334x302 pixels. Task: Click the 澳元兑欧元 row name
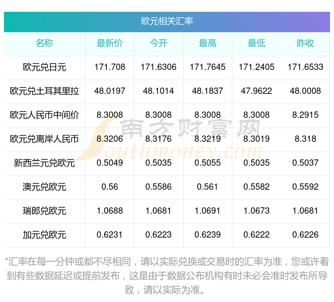coord(44,187)
